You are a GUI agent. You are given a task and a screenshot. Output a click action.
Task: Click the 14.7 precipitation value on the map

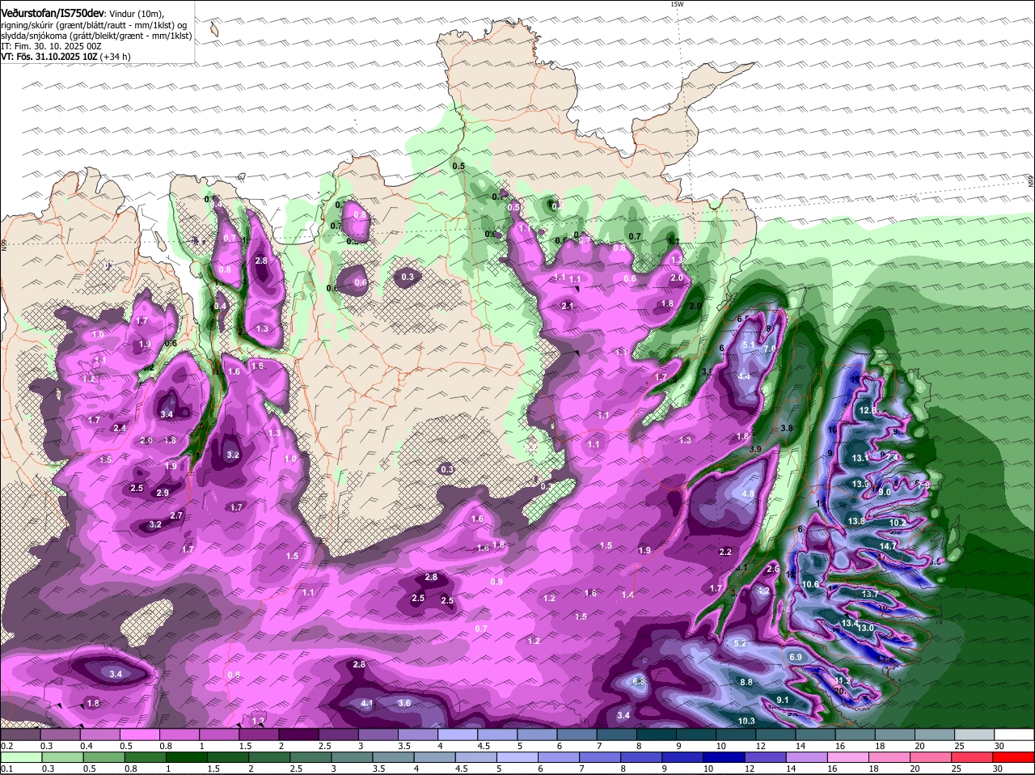(888, 547)
